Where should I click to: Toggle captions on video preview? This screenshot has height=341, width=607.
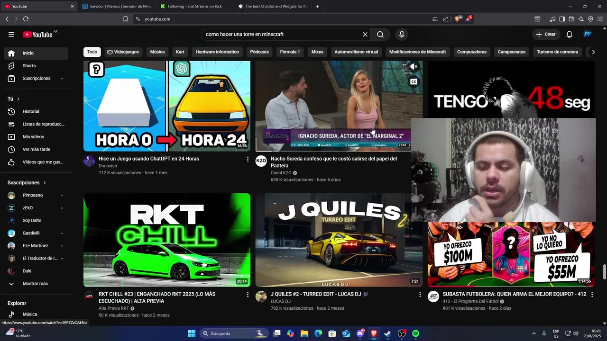[414, 82]
